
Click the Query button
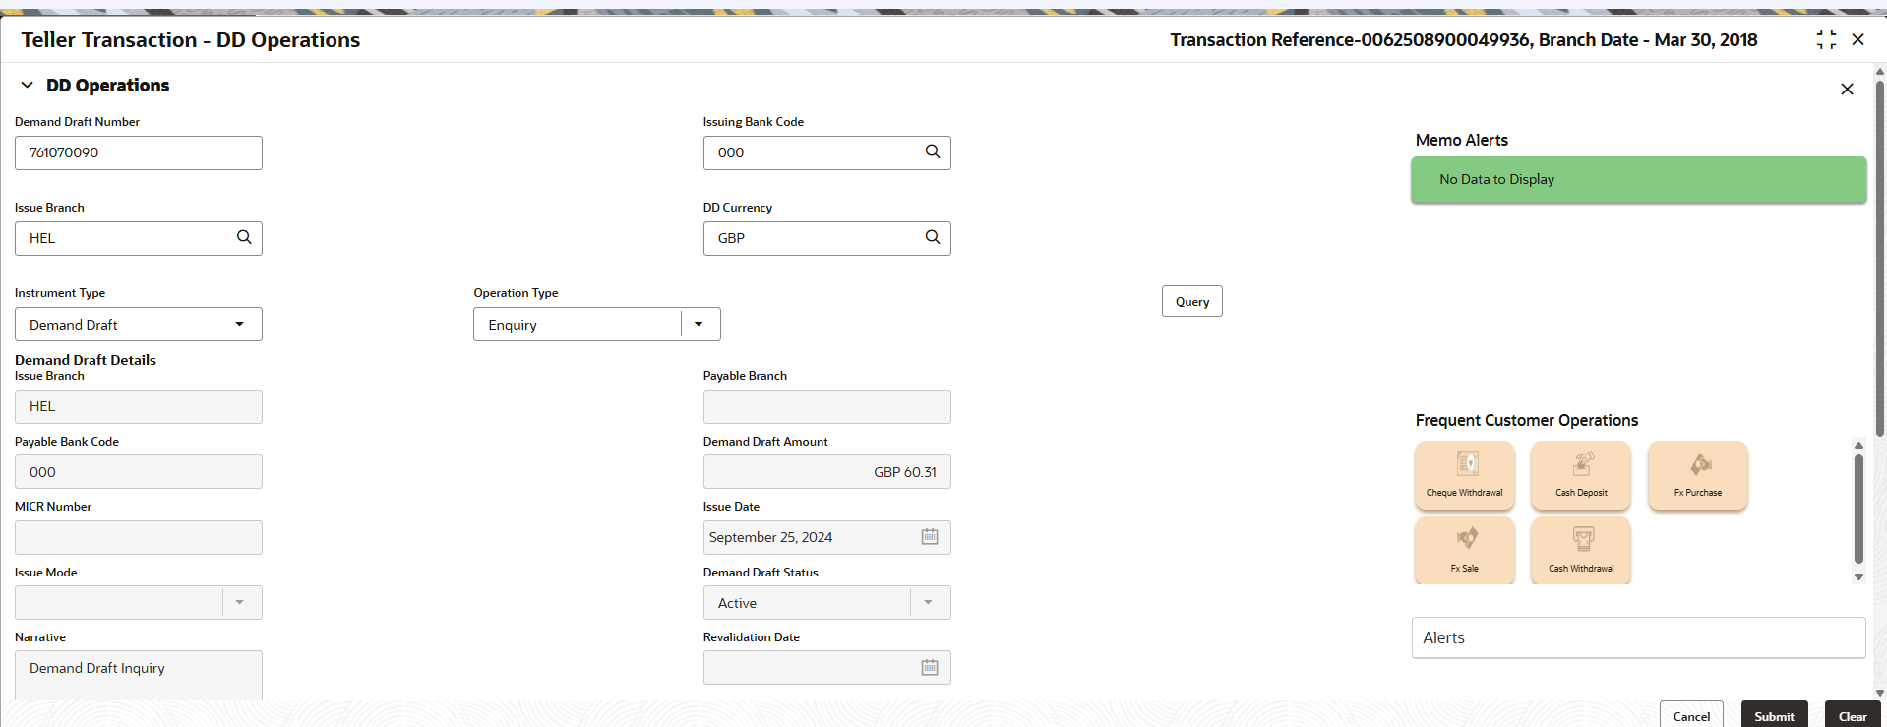click(1192, 301)
